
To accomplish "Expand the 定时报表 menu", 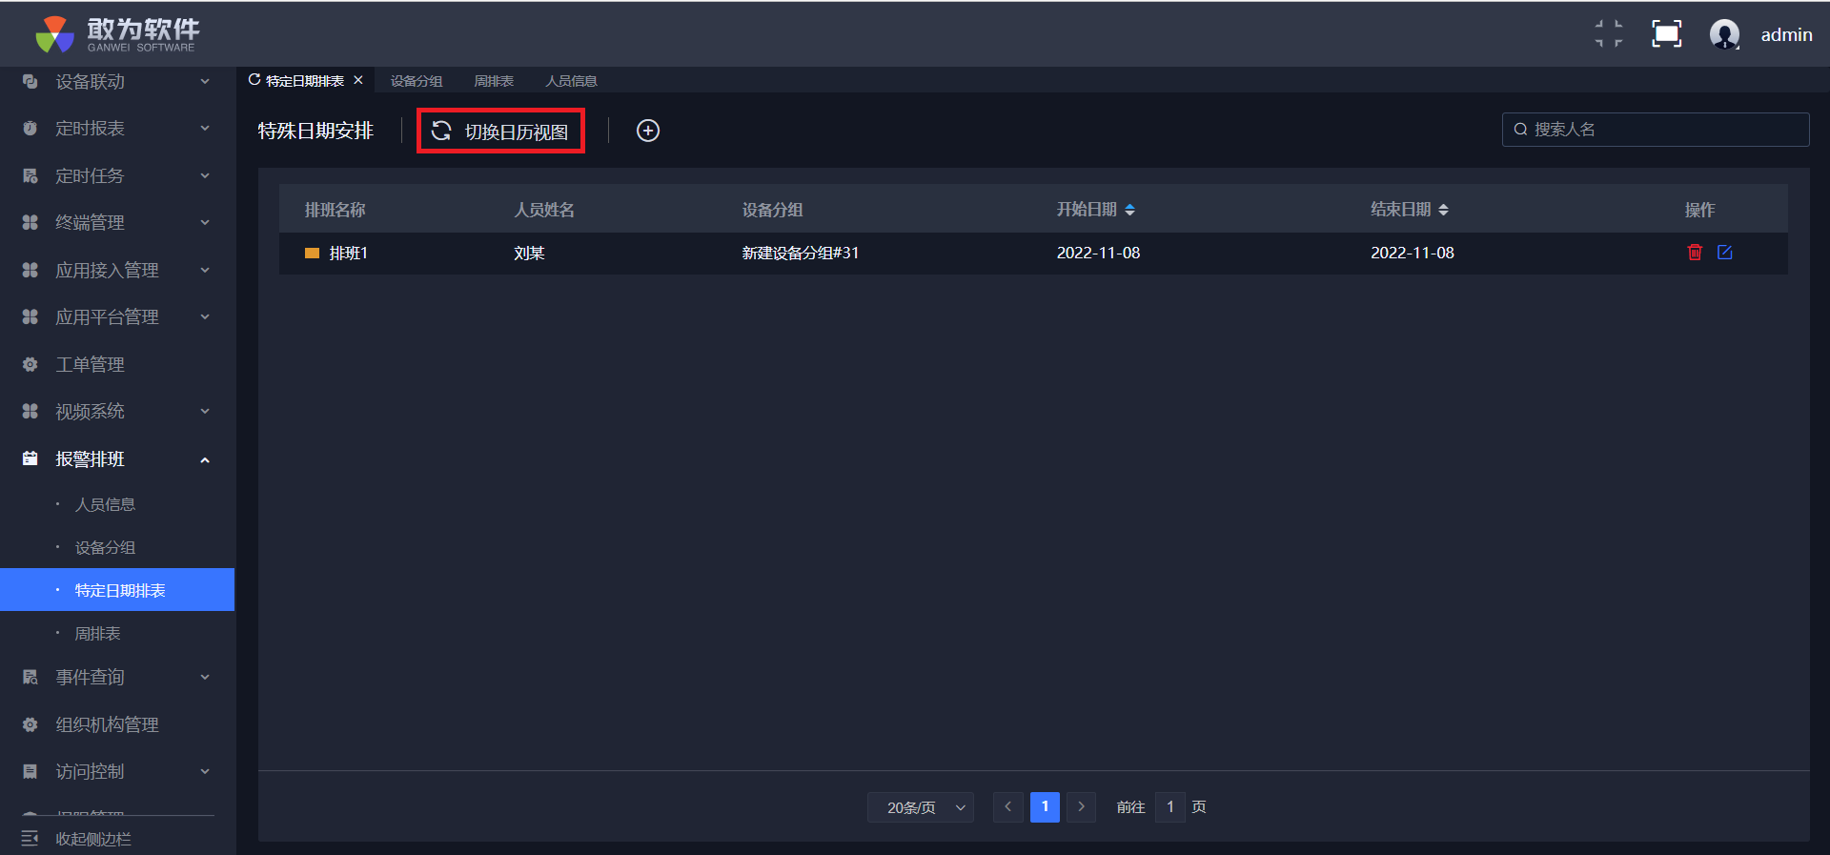I will tap(205, 129).
